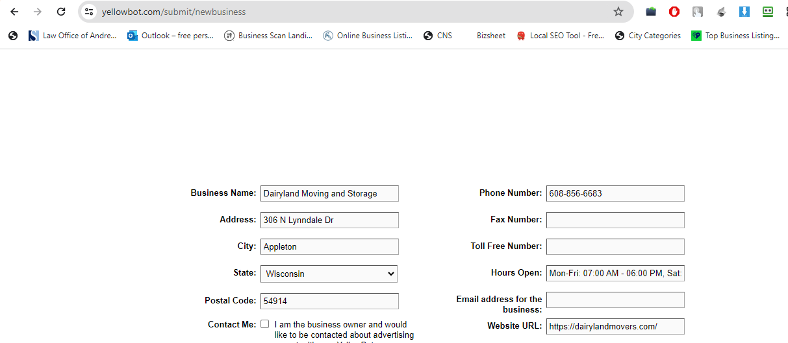Click the Business Name input field
Screen dimensions: 788x343
(329, 193)
